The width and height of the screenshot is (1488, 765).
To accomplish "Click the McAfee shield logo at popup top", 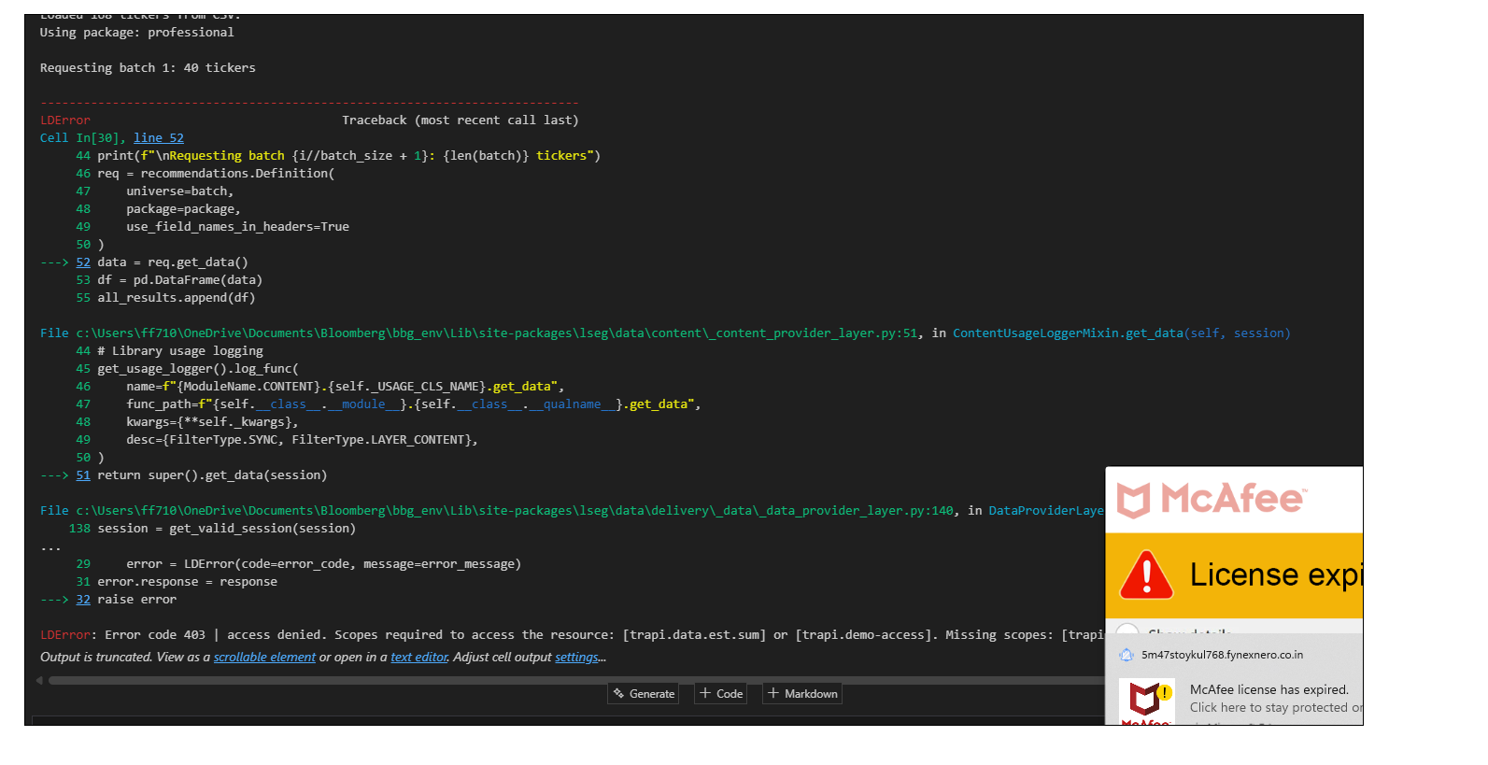I will pos(1134,500).
